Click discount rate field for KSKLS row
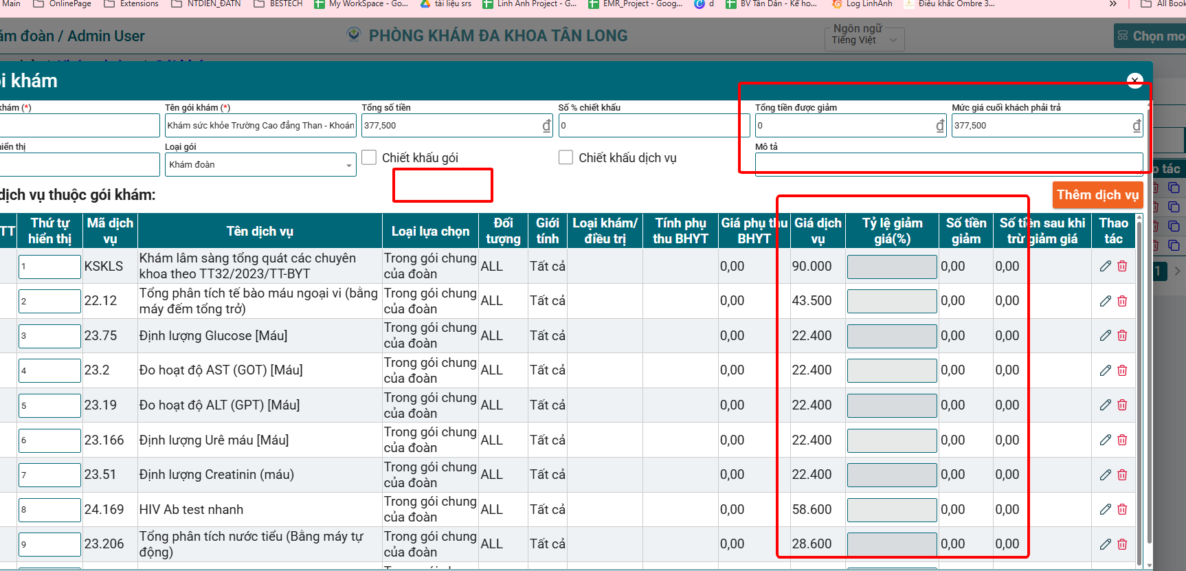This screenshot has width=1186, height=571. point(892,267)
